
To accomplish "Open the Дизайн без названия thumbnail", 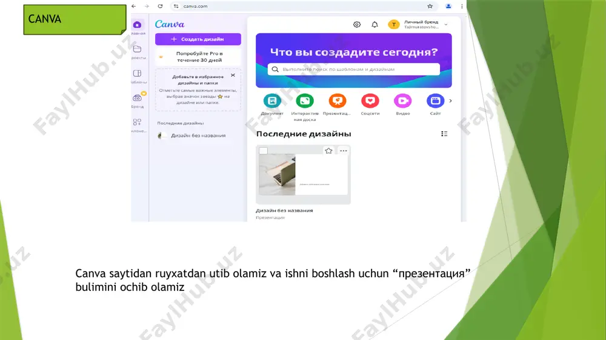I will click(303, 174).
